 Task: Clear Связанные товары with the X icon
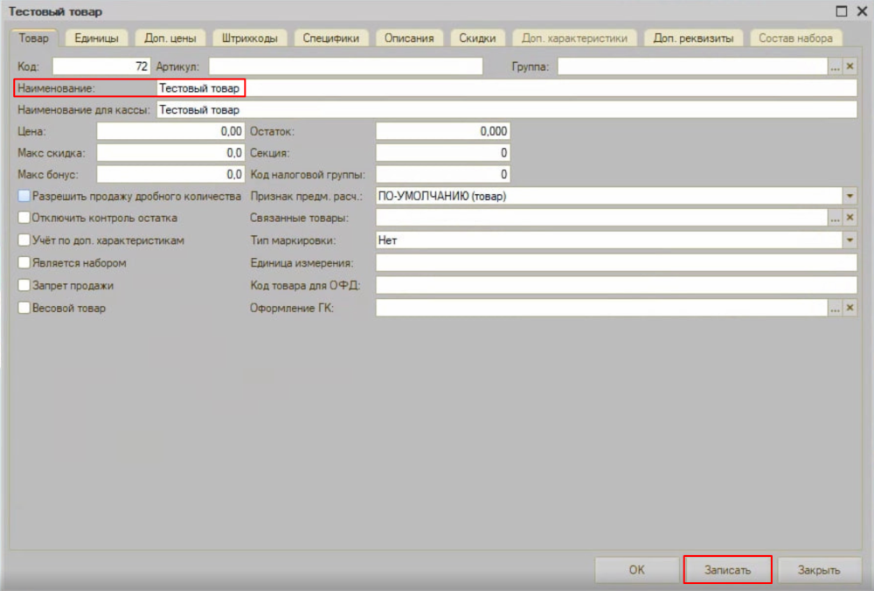point(850,218)
